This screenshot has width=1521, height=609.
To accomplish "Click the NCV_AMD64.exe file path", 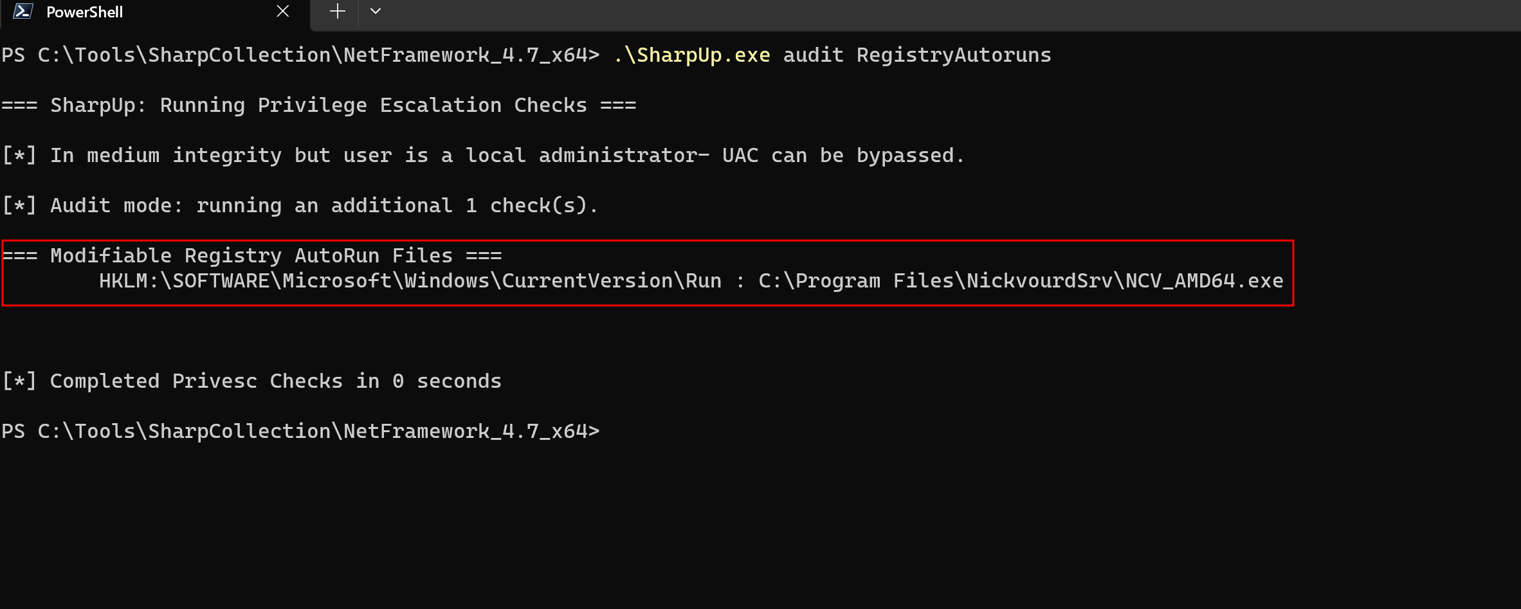I will coord(1021,281).
